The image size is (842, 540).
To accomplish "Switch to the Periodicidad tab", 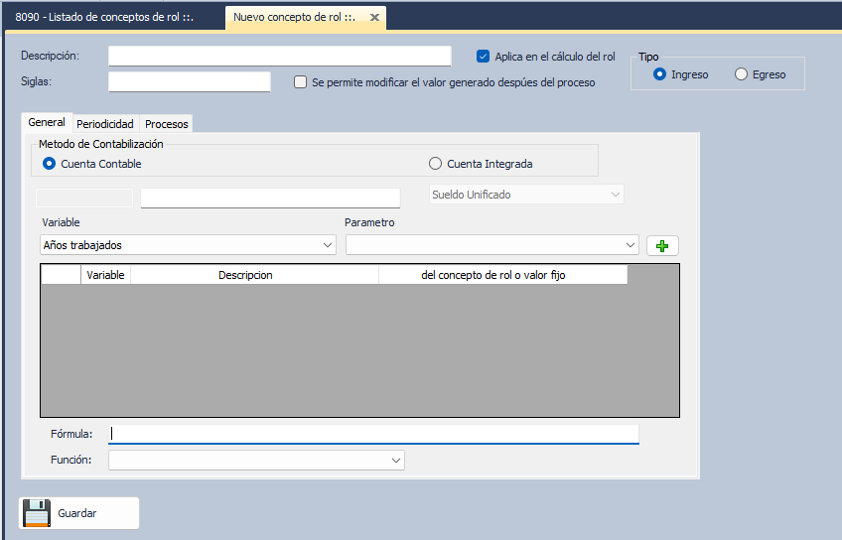I will pos(104,124).
